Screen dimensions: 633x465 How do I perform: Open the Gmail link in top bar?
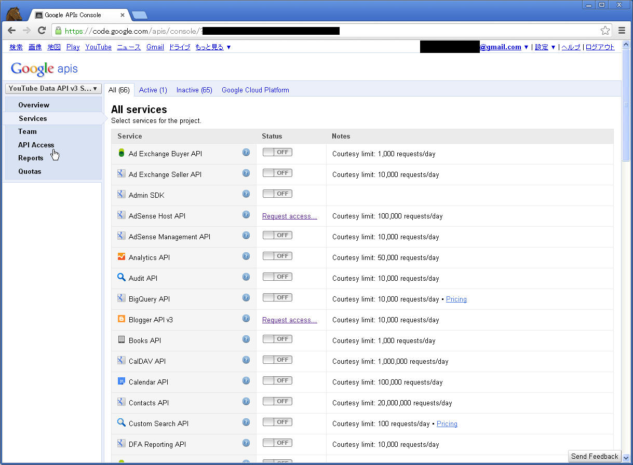[155, 47]
